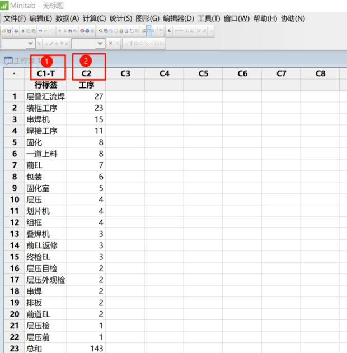Open the first toolbar combo box dropdown
347x353 pixels.
30,44
